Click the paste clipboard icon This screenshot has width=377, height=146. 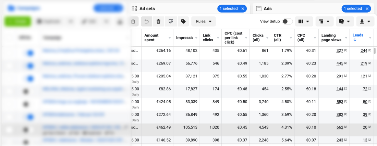[x=133, y=21]
